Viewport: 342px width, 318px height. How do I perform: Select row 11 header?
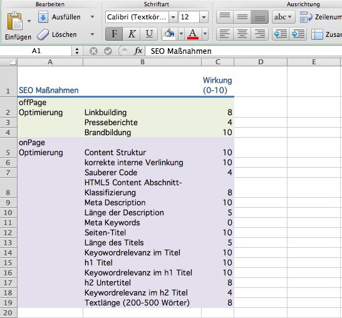8,223
